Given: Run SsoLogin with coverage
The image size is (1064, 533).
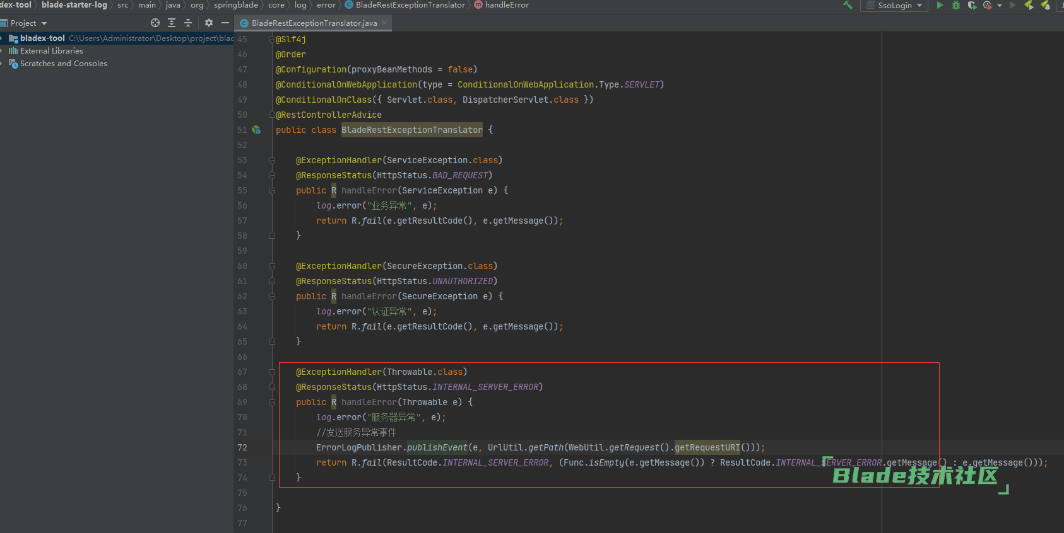Looking at the screenshot, I should pos(972,5).
